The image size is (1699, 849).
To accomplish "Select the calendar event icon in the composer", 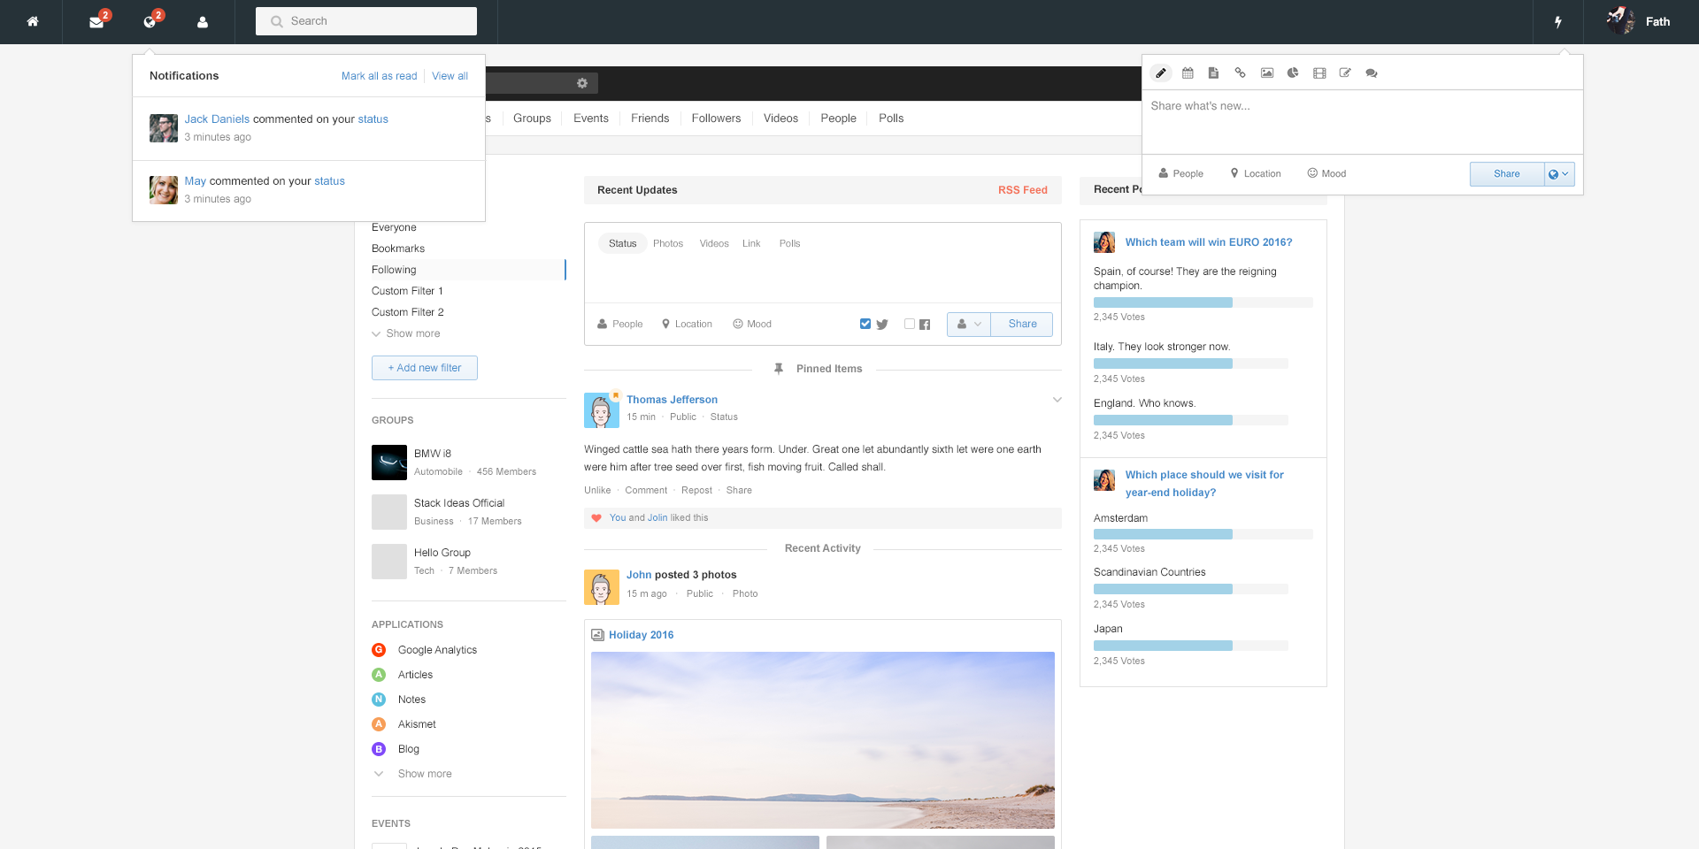I will [x=1188, y=73].
